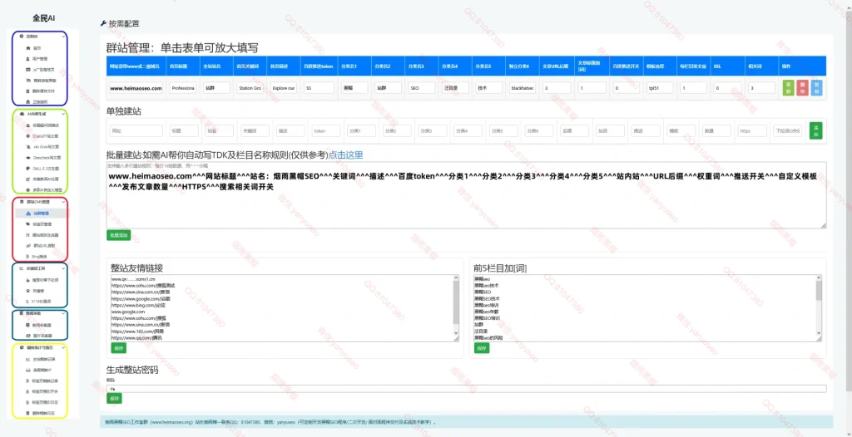Click the green 批量添加 button
This screenshot has height=437, width=852.
119,235
